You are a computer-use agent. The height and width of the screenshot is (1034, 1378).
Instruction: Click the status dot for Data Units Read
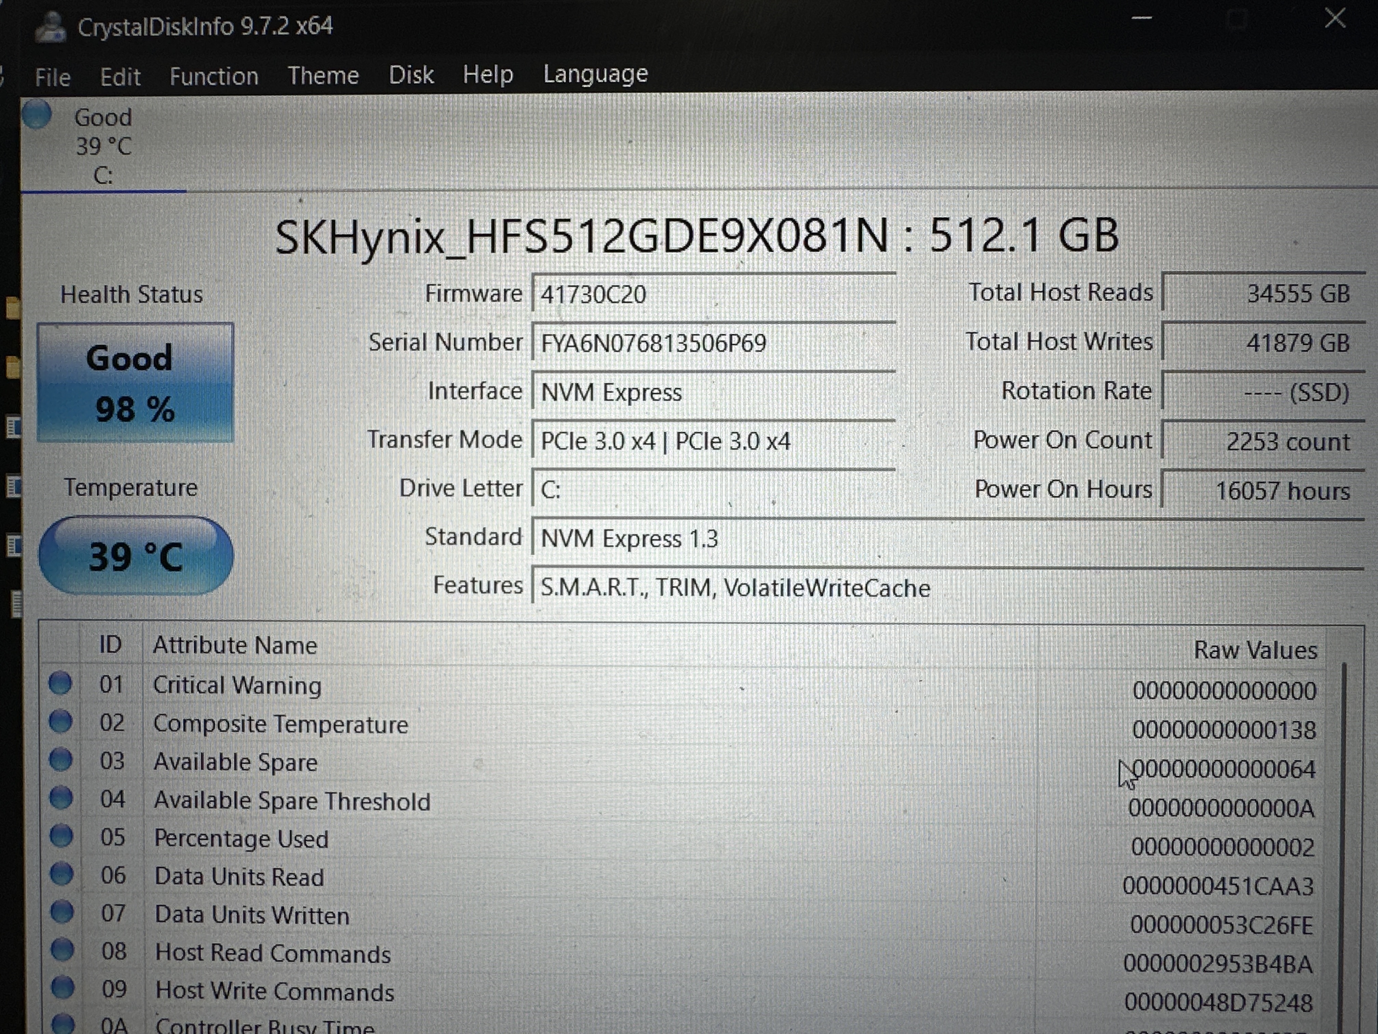click(62, 873)
